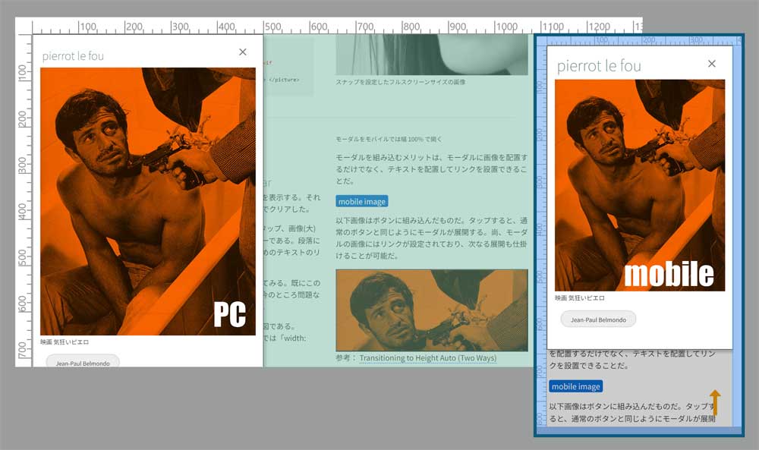The width and height of the screenshot is (759, 450).
Task: Click the 'pierrot le fou' title in mobile modal
Action: pos(599,66)
